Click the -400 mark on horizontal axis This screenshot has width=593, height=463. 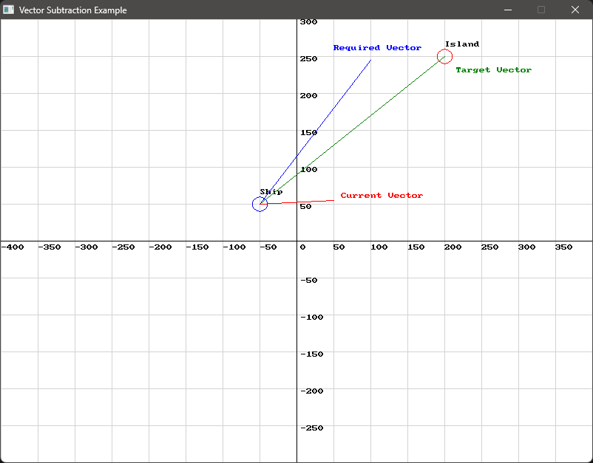click(13, 247)
